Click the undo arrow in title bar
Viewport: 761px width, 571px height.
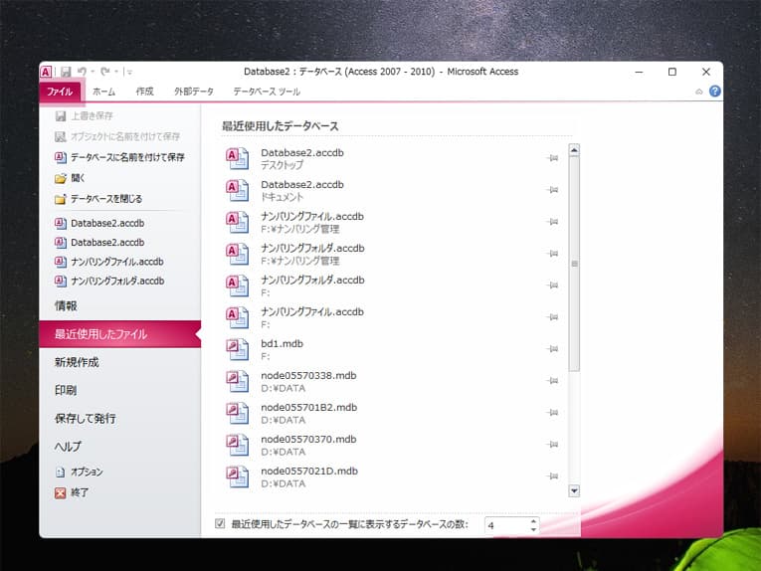(x=82, y=72)
